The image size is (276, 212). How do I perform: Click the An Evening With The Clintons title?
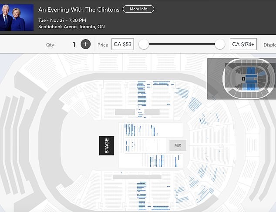click(x=79, y=9)
